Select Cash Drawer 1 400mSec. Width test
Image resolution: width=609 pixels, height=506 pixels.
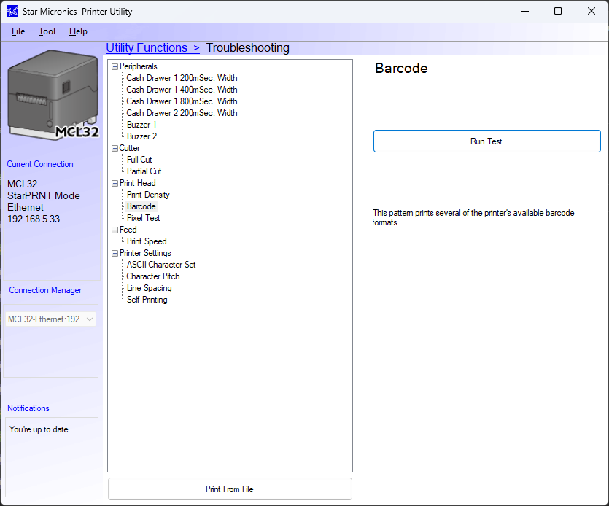[x=182, y=90]
